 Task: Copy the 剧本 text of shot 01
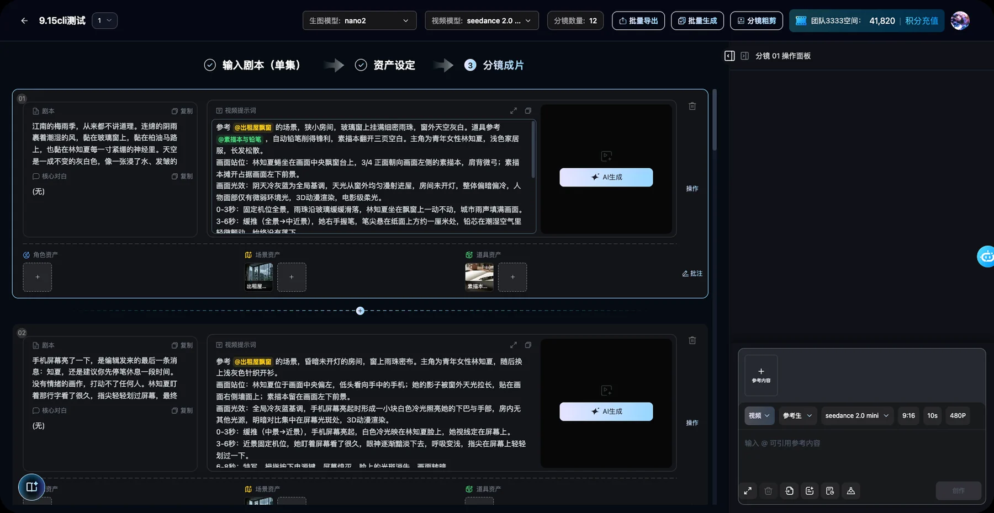click(182, 111)
